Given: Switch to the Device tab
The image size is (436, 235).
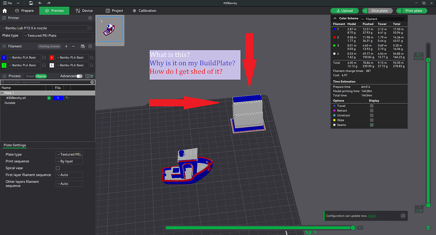Looking at the screenshot, I should 84,11.
